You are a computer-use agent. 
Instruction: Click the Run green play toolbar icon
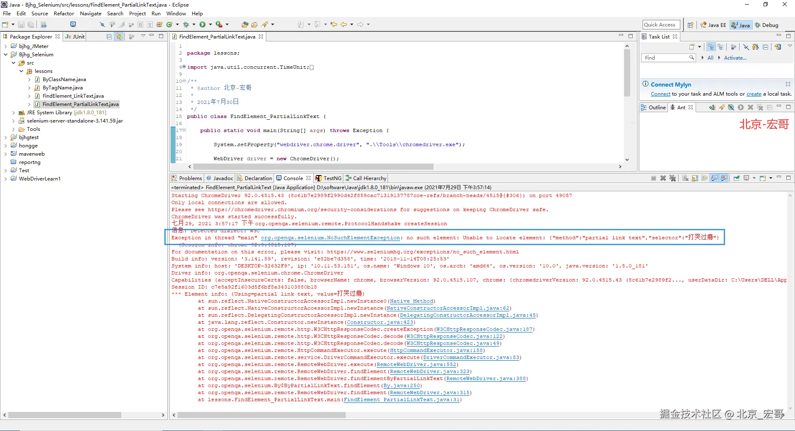202,24
